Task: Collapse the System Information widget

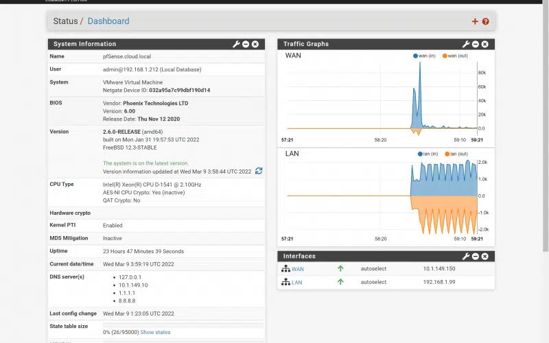Action: 246,44
